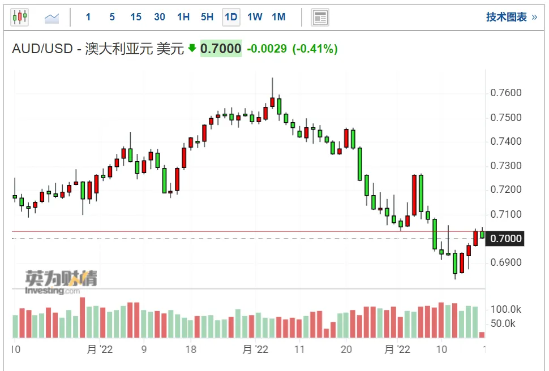Activate the 1D daily interval
The image size is (549, 371).
pyautogui.click(x=231, y=17)
